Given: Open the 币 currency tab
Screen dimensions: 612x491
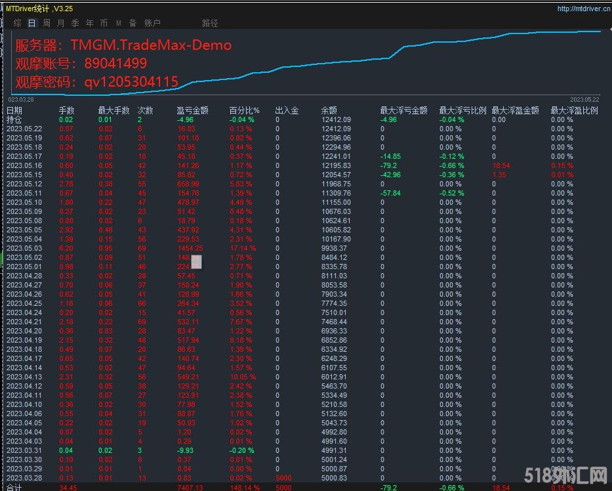Looking at the screenshot, I should tap(104, 23).
